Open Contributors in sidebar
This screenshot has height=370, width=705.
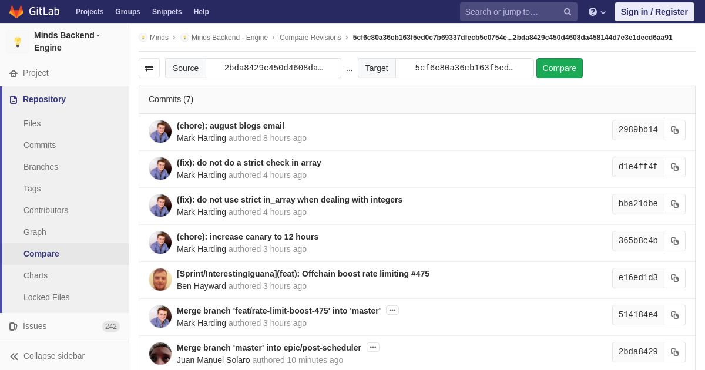coord(46,210)
